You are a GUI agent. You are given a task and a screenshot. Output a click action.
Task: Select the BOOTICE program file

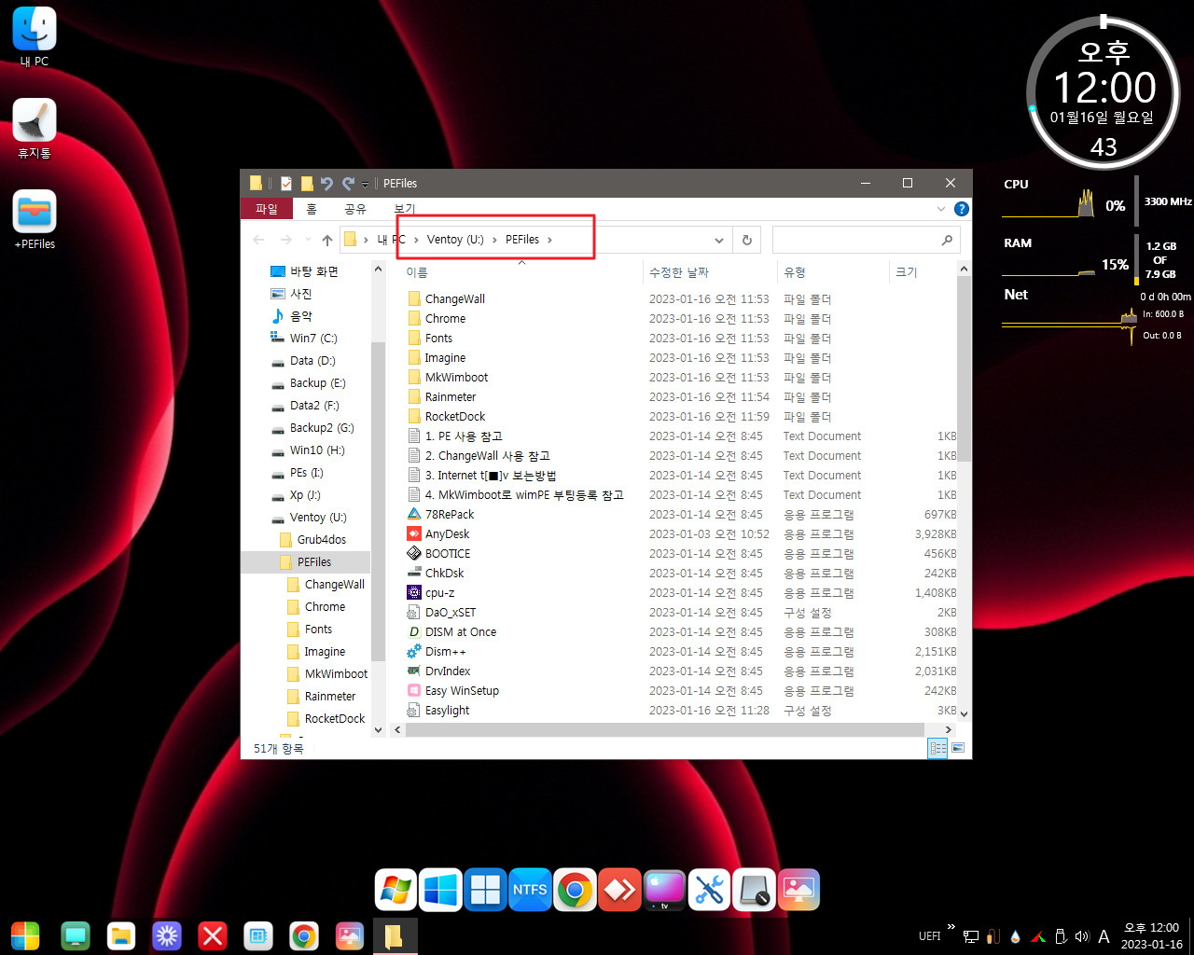coord(447,553)
